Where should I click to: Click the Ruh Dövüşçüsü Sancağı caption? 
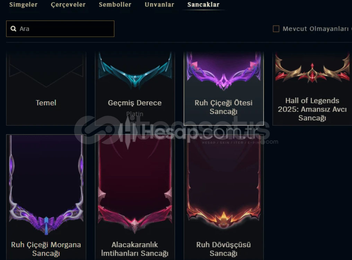(223, 249)
